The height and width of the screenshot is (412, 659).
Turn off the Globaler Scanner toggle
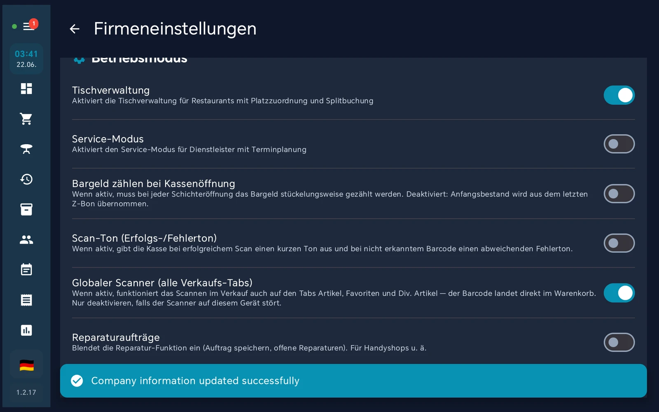coord(619,293)
